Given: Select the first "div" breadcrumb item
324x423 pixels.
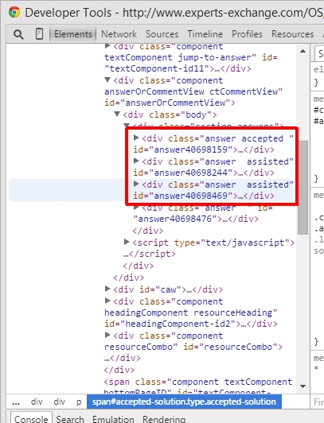Looking at the screenshot, I should point(37,402).
